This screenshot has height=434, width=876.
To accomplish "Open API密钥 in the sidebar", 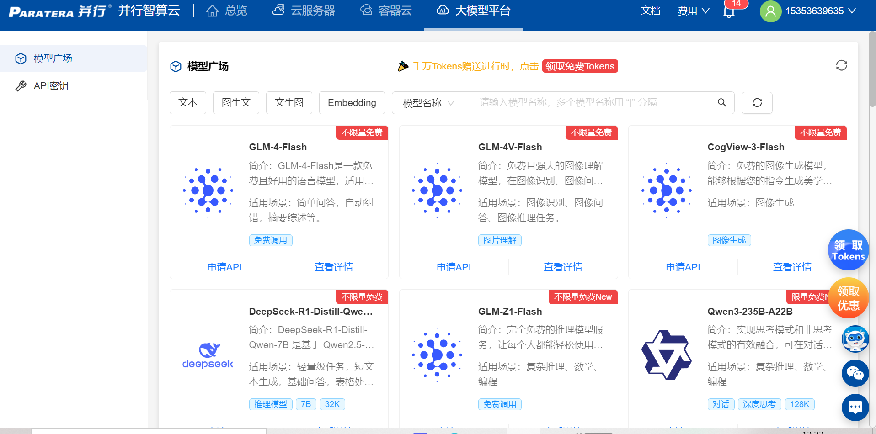I will tap(74, 86).
